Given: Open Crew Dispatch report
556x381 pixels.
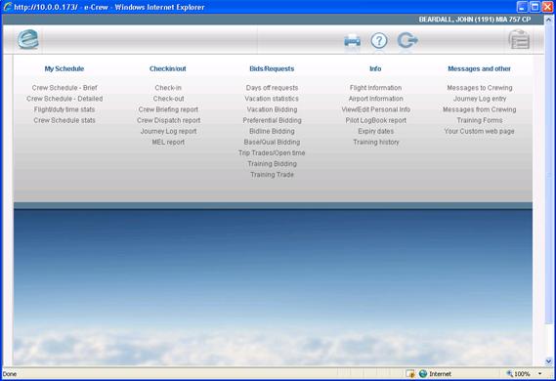Looking at the screenshot, I should point(169,120).
